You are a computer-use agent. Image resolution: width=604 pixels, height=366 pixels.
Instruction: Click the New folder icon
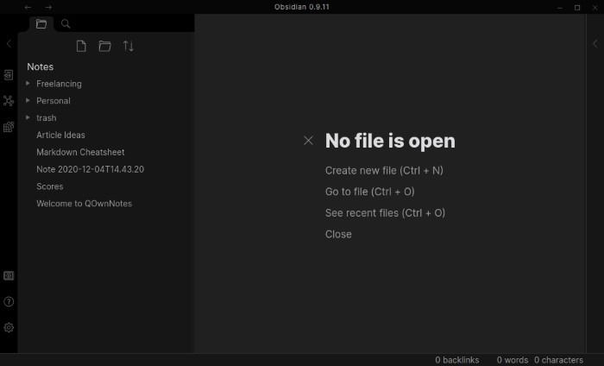coord(104,46)
